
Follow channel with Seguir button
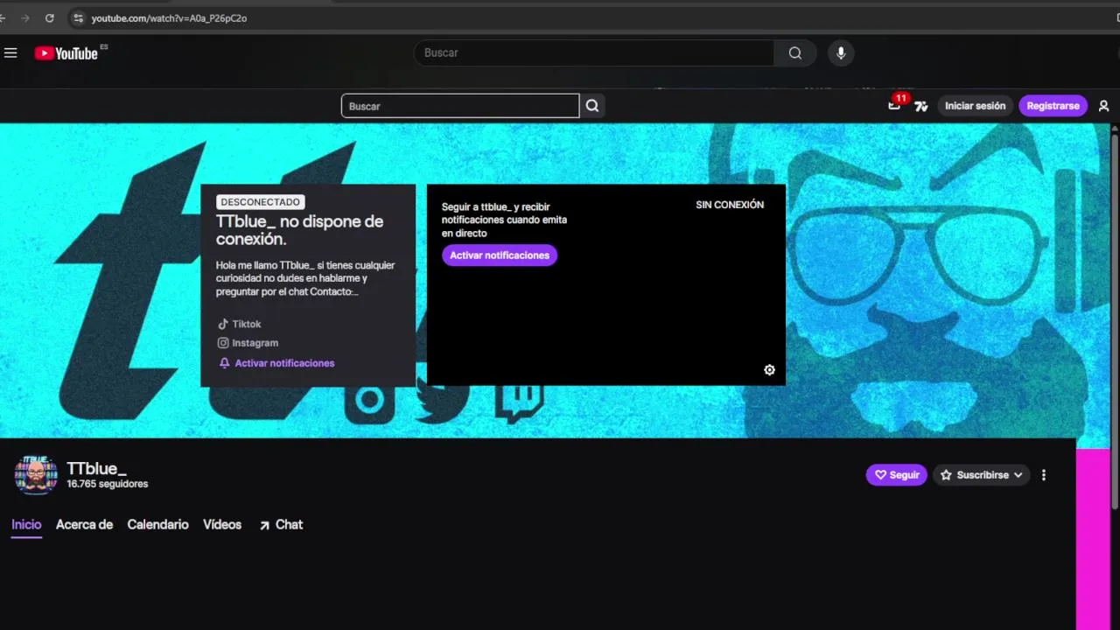tap(897, 475)
